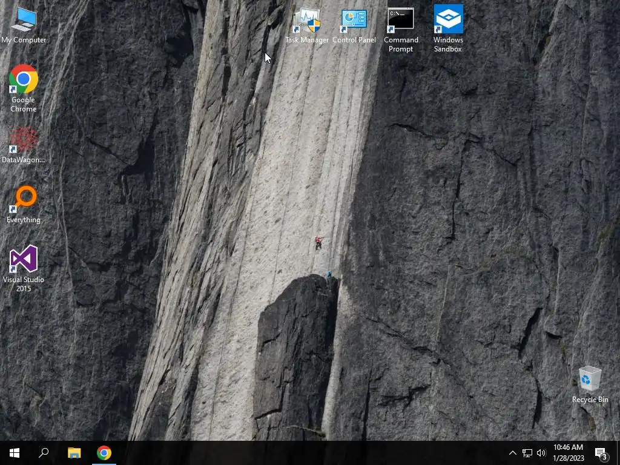Open the Windows Start menu
The height and width of the screenshot is (465, 620).
[x=15, y=453]
